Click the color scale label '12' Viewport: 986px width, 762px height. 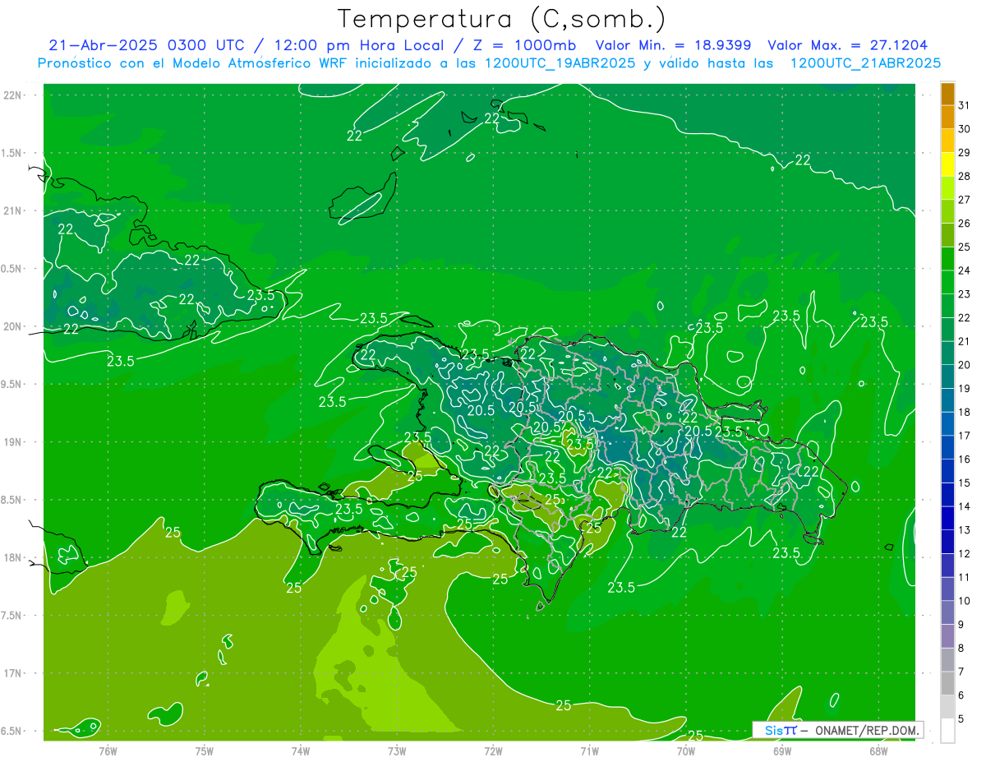(965, 554)
